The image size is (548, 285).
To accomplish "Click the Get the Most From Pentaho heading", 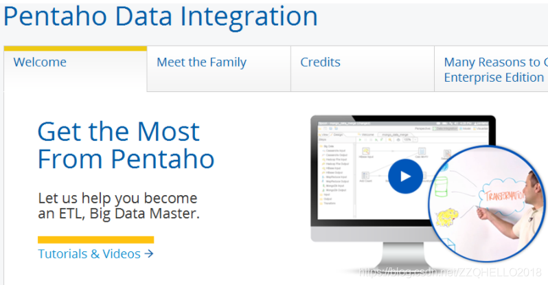I will click(126, 145).
